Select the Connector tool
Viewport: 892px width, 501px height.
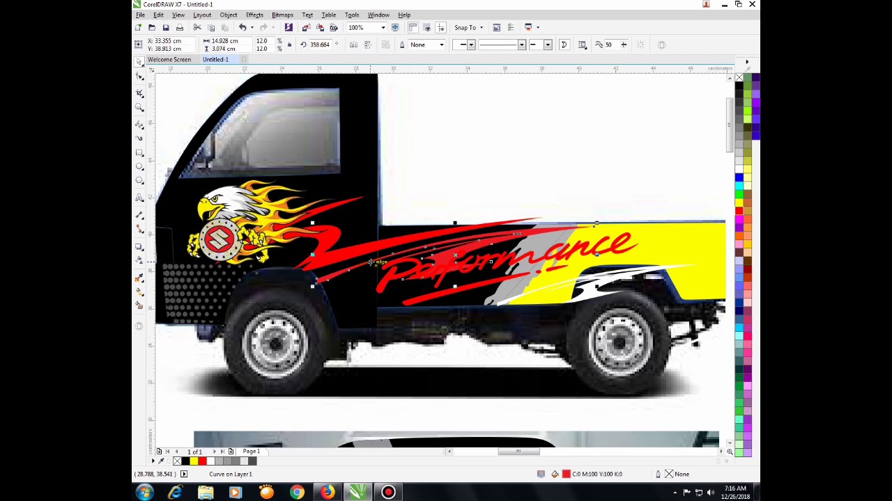pos(139,228)
